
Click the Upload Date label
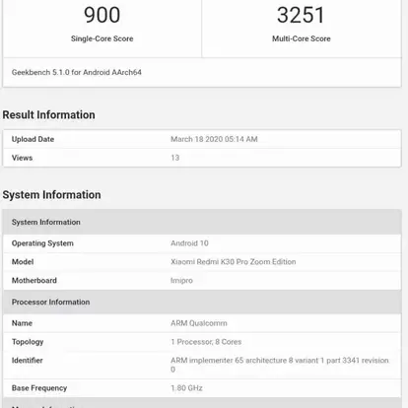tap(33, 139)
